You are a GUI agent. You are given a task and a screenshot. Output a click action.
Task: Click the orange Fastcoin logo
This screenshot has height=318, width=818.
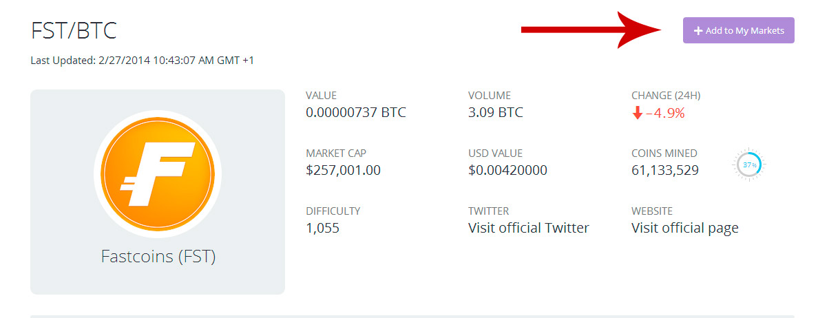(158, 174)
